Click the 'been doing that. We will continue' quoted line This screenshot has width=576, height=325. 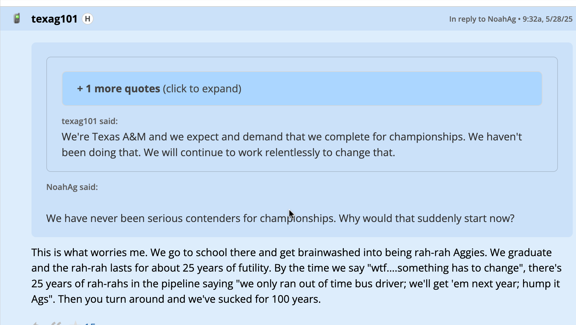point(228,153)
